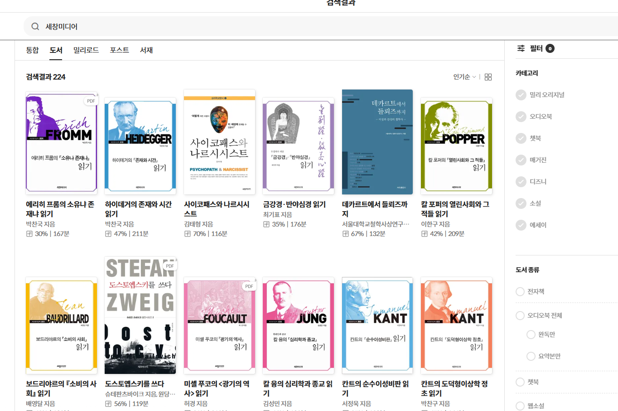Open the 사이코패스와 나르시시스트 title link
Image resolution: width=618 pixels, height=411 pixels.
(x=217, y=209)
